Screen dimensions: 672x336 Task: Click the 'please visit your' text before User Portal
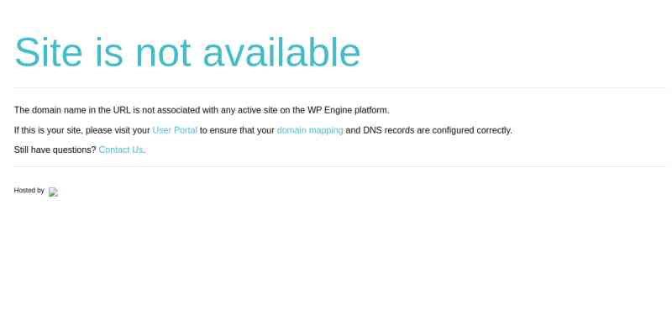118,130
